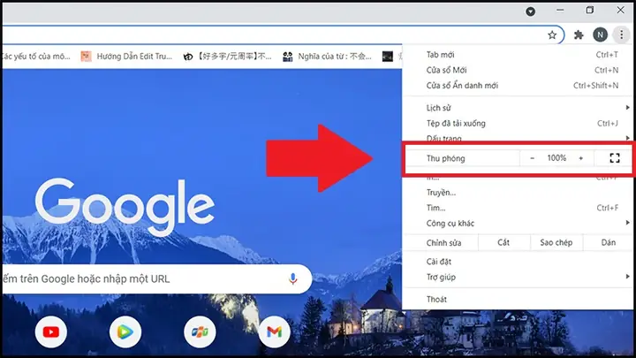636x358 pixels.
Task: Increase zoom with the plus button
Action: (x=581, y=158)
